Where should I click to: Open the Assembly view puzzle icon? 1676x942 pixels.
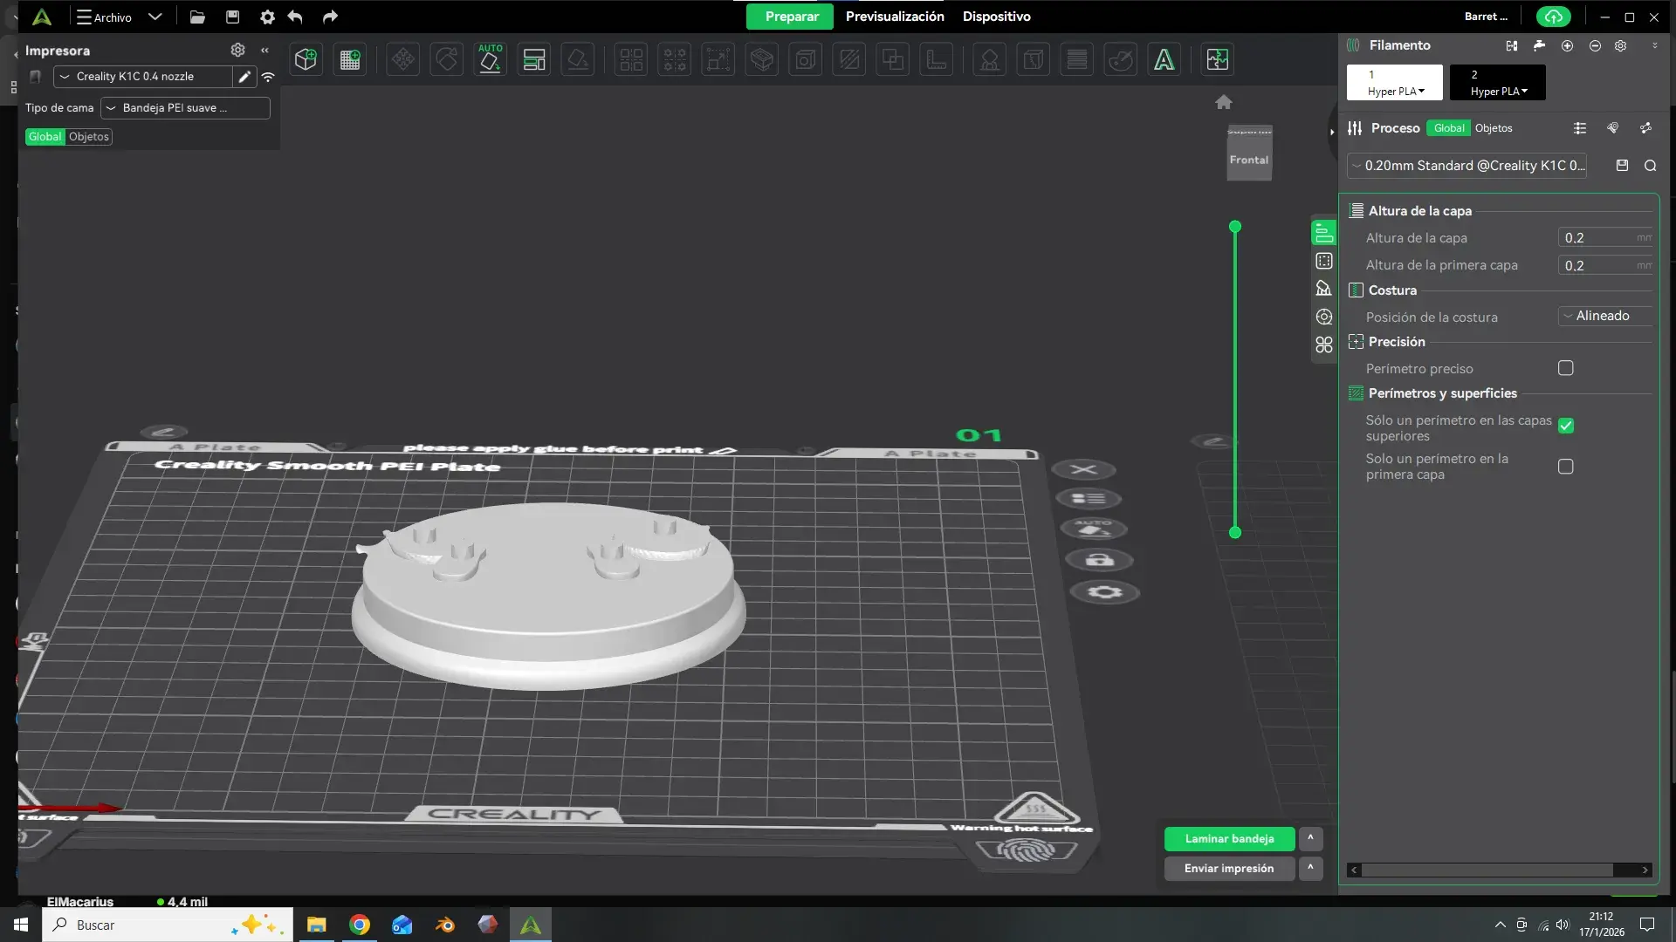pyautogui.click(x=1217, y=59)
